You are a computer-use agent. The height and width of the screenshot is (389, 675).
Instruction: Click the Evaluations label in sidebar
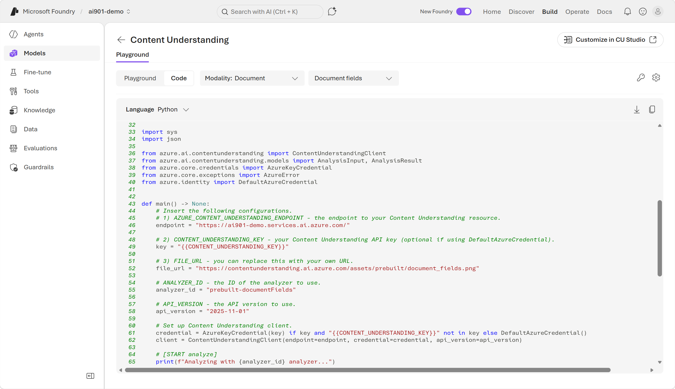coord(40,148)
